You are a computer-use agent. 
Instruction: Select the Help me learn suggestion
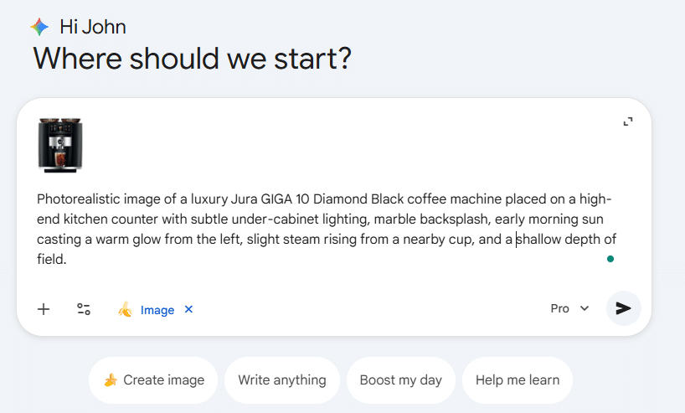517,380
